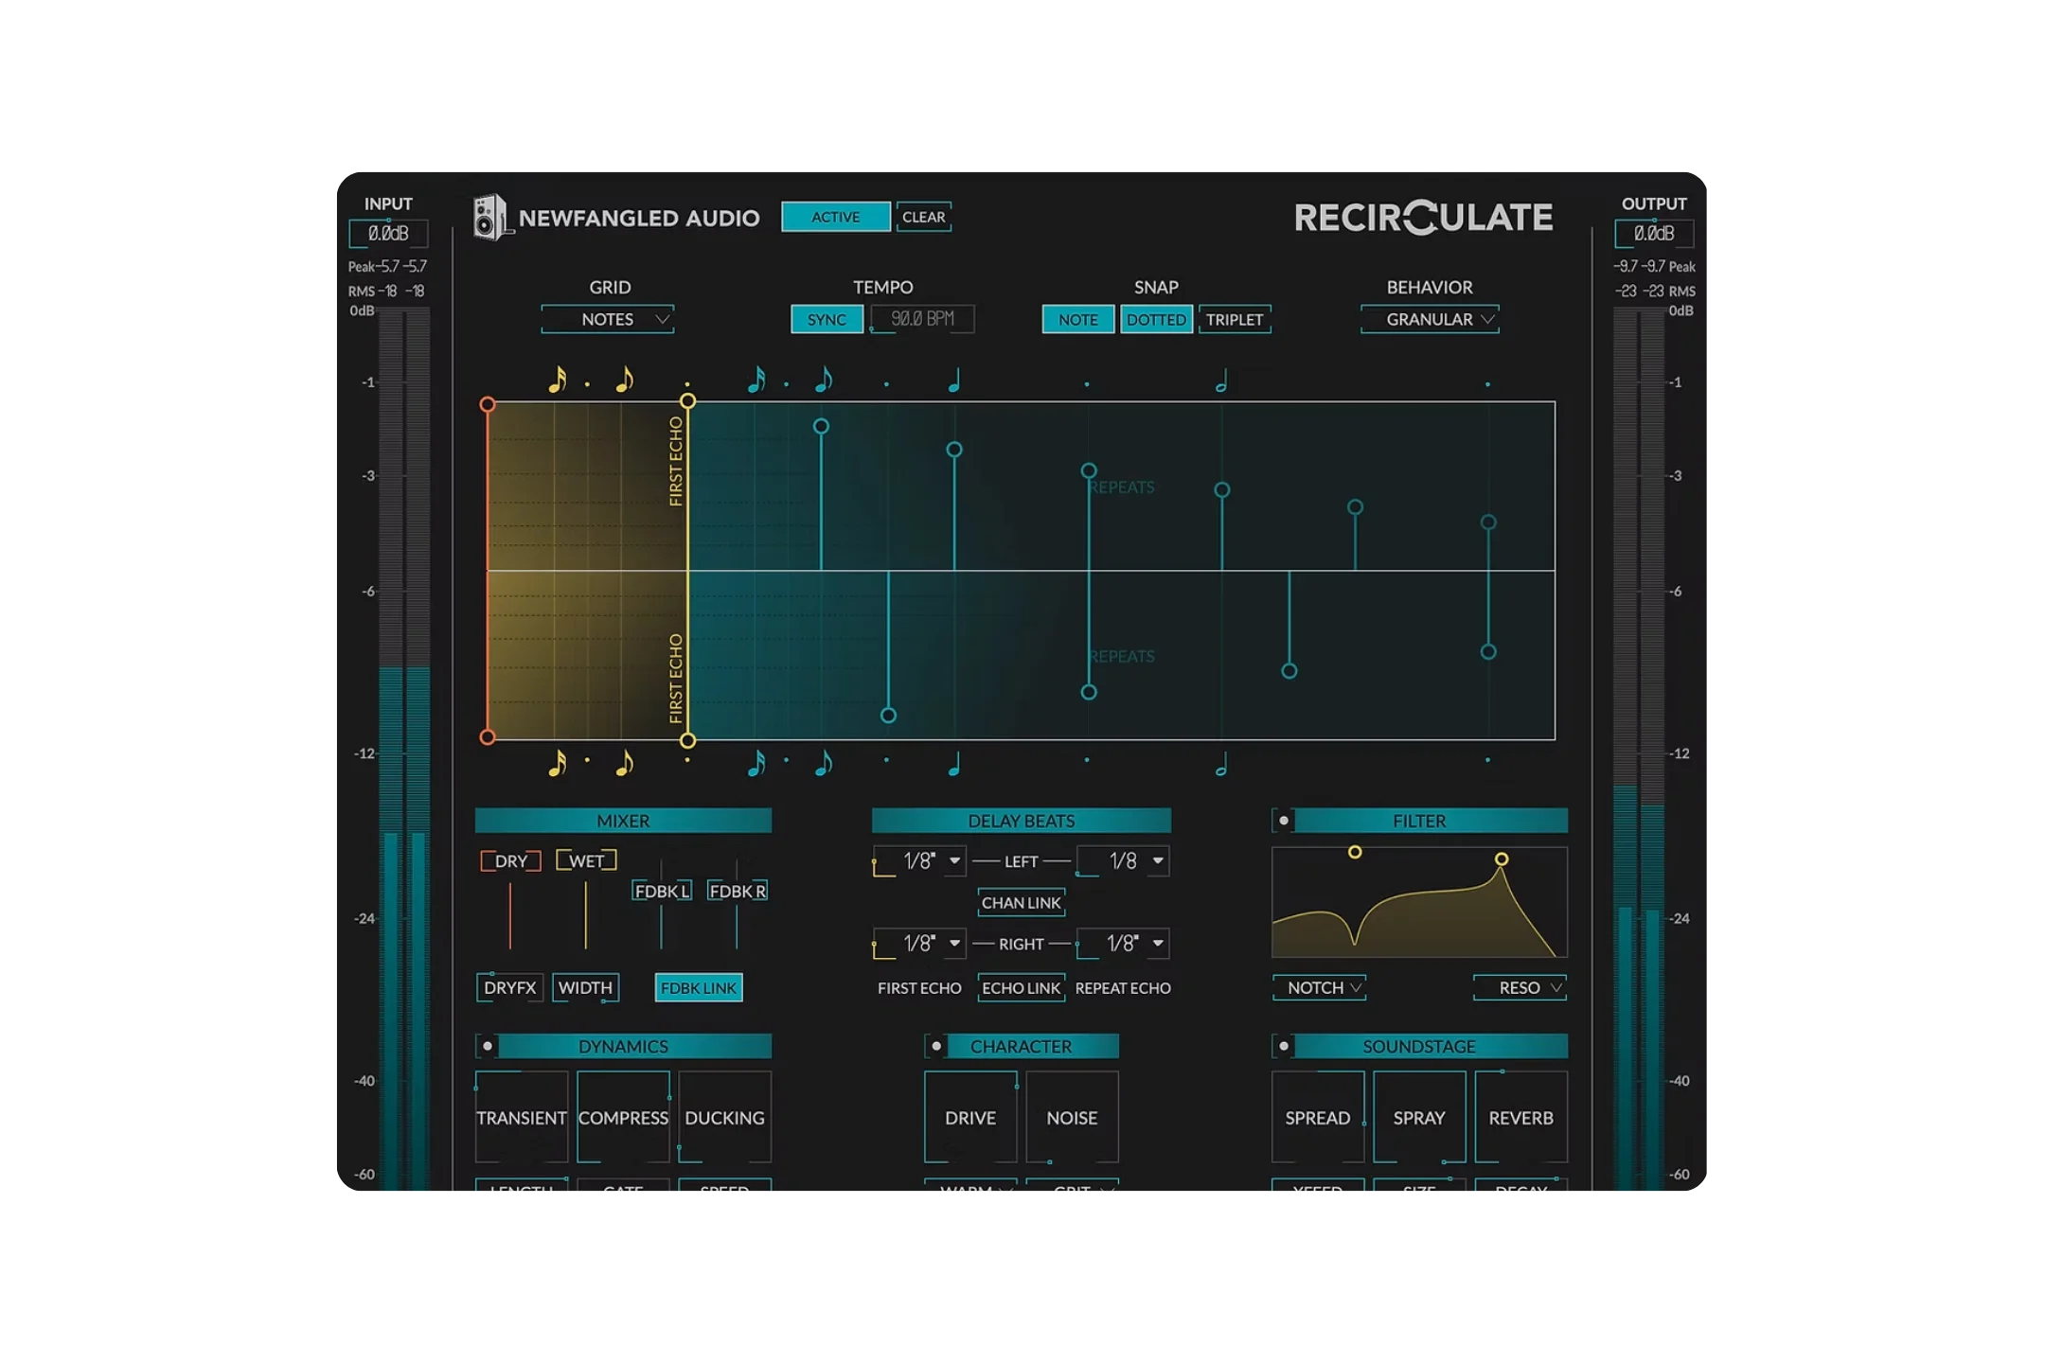Enable DOTTED snap mode
The height and width of the screenshot is (1363, 2045).
[x=1156, y=320]
